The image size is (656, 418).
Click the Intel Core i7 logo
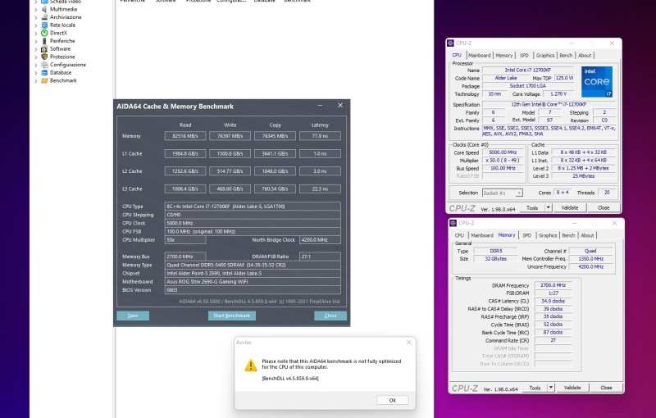click(597, 81)
